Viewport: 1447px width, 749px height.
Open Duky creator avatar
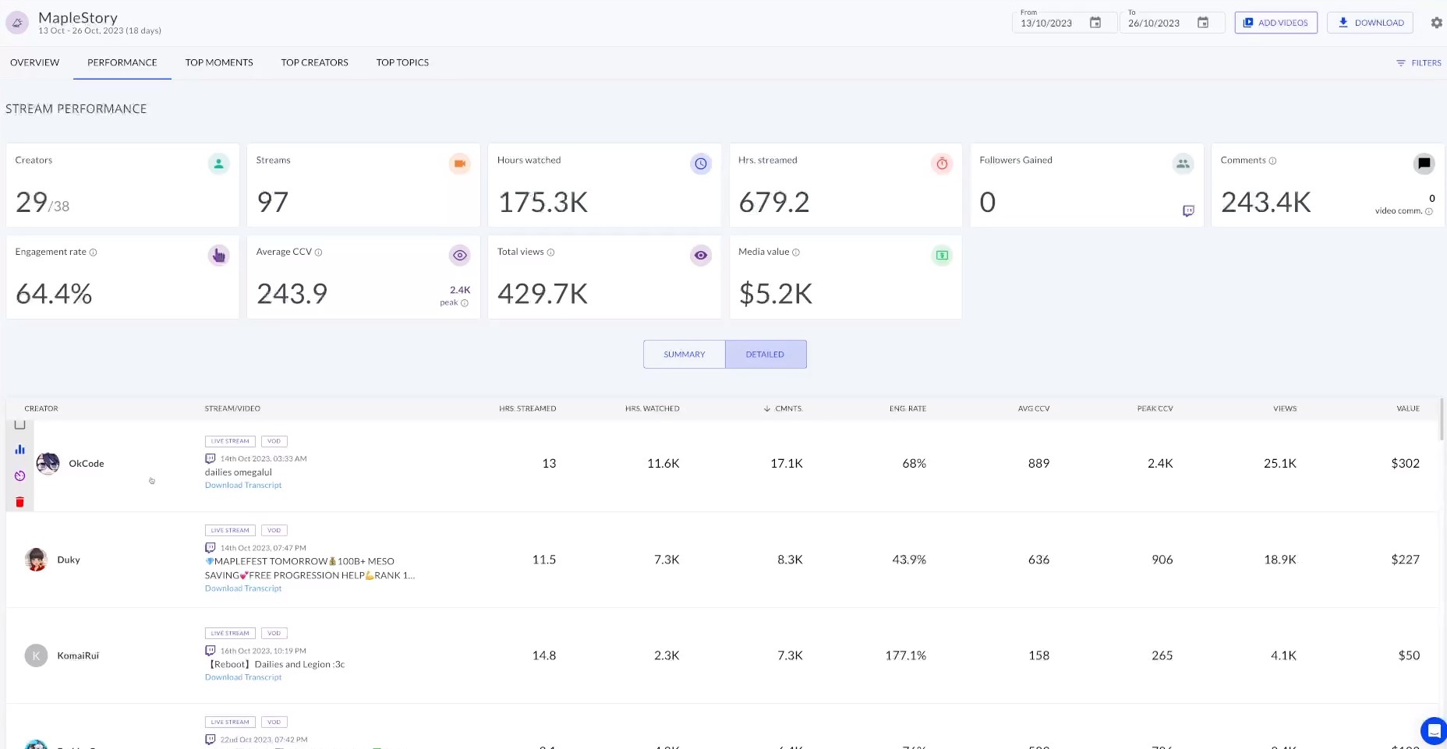point(37,560)
